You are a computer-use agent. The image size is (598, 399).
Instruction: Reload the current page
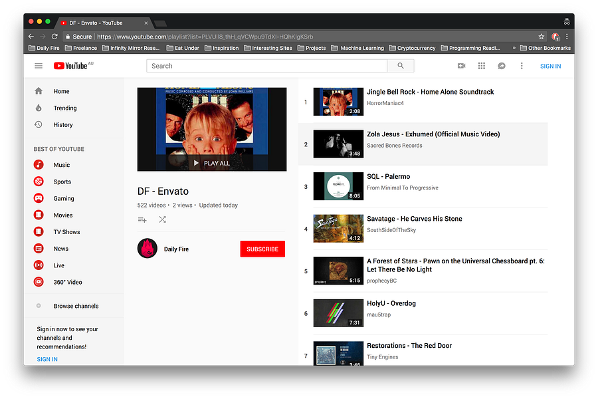point(54,37)
